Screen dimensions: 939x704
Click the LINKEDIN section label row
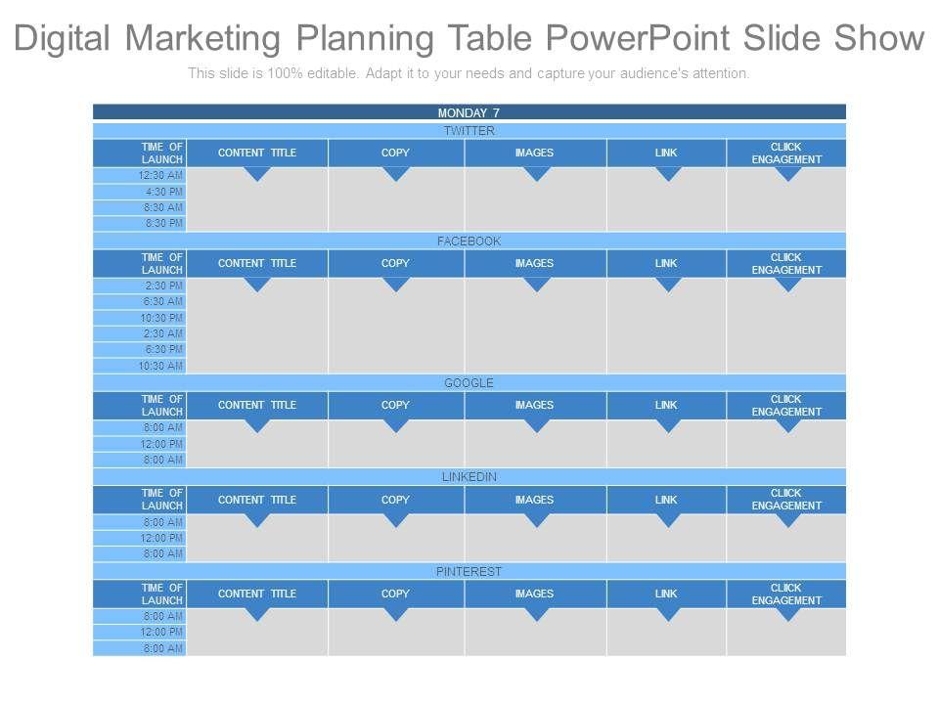[x=469, y=477]
